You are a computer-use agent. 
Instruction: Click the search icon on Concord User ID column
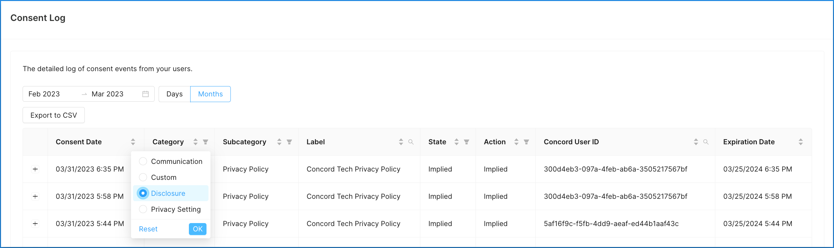pos(706,142)
